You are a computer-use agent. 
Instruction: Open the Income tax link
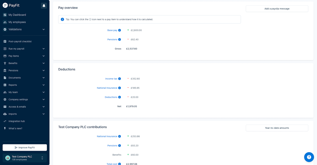pyautogui.click(x=111, y=79)
